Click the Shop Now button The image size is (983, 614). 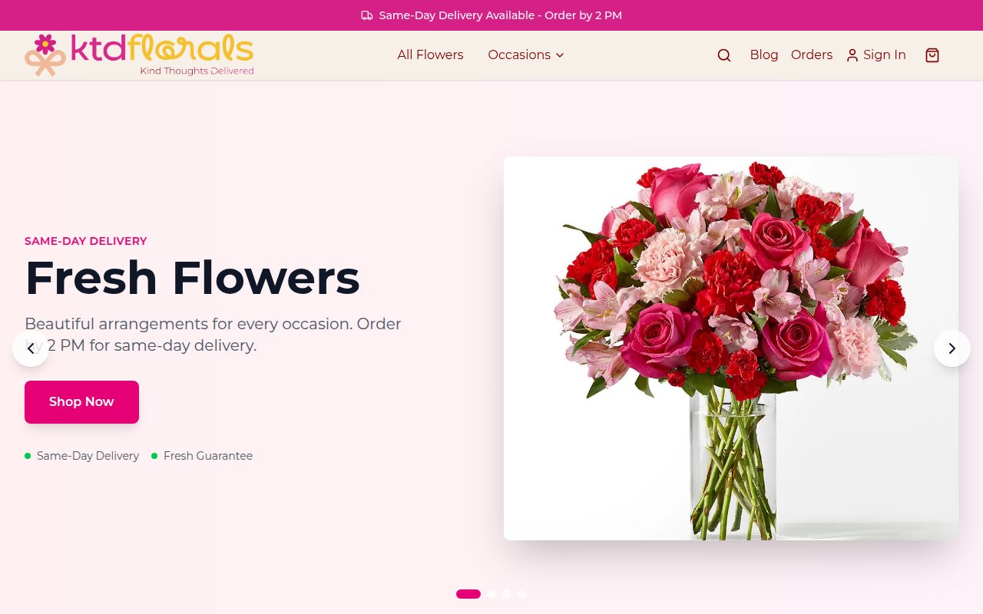click(81, 401)
